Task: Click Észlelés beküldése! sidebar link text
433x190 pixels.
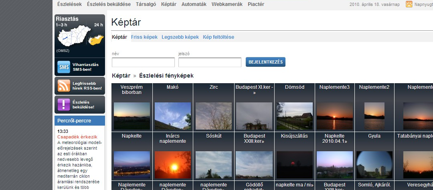Action: [83, 105]
